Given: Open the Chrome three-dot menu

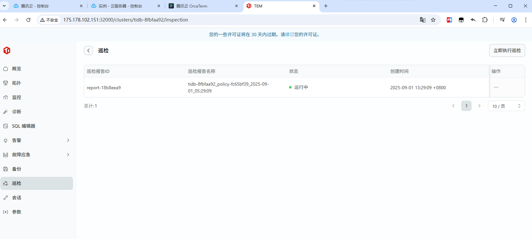Looking at the screenshot, I should [x=526, y=20].
